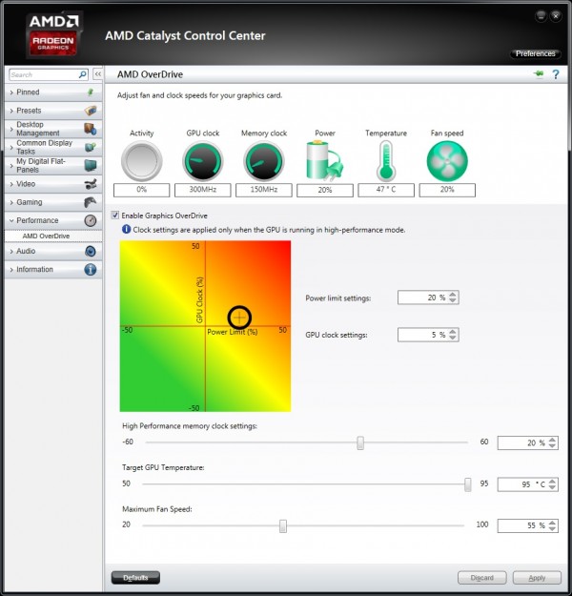Viewport: 572px width, 596px height.
Task: Click the Common Display Tasks icon
Action: 91,147
